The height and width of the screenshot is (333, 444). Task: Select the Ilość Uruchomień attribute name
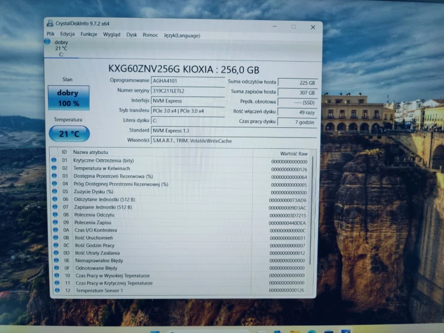coord(94,238)
